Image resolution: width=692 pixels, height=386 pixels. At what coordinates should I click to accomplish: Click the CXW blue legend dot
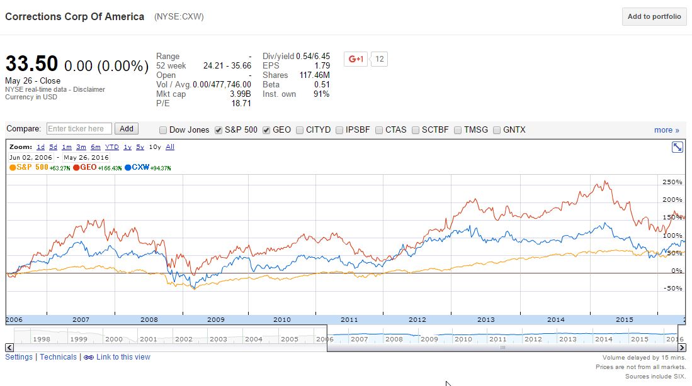click(x=128, y=167)
